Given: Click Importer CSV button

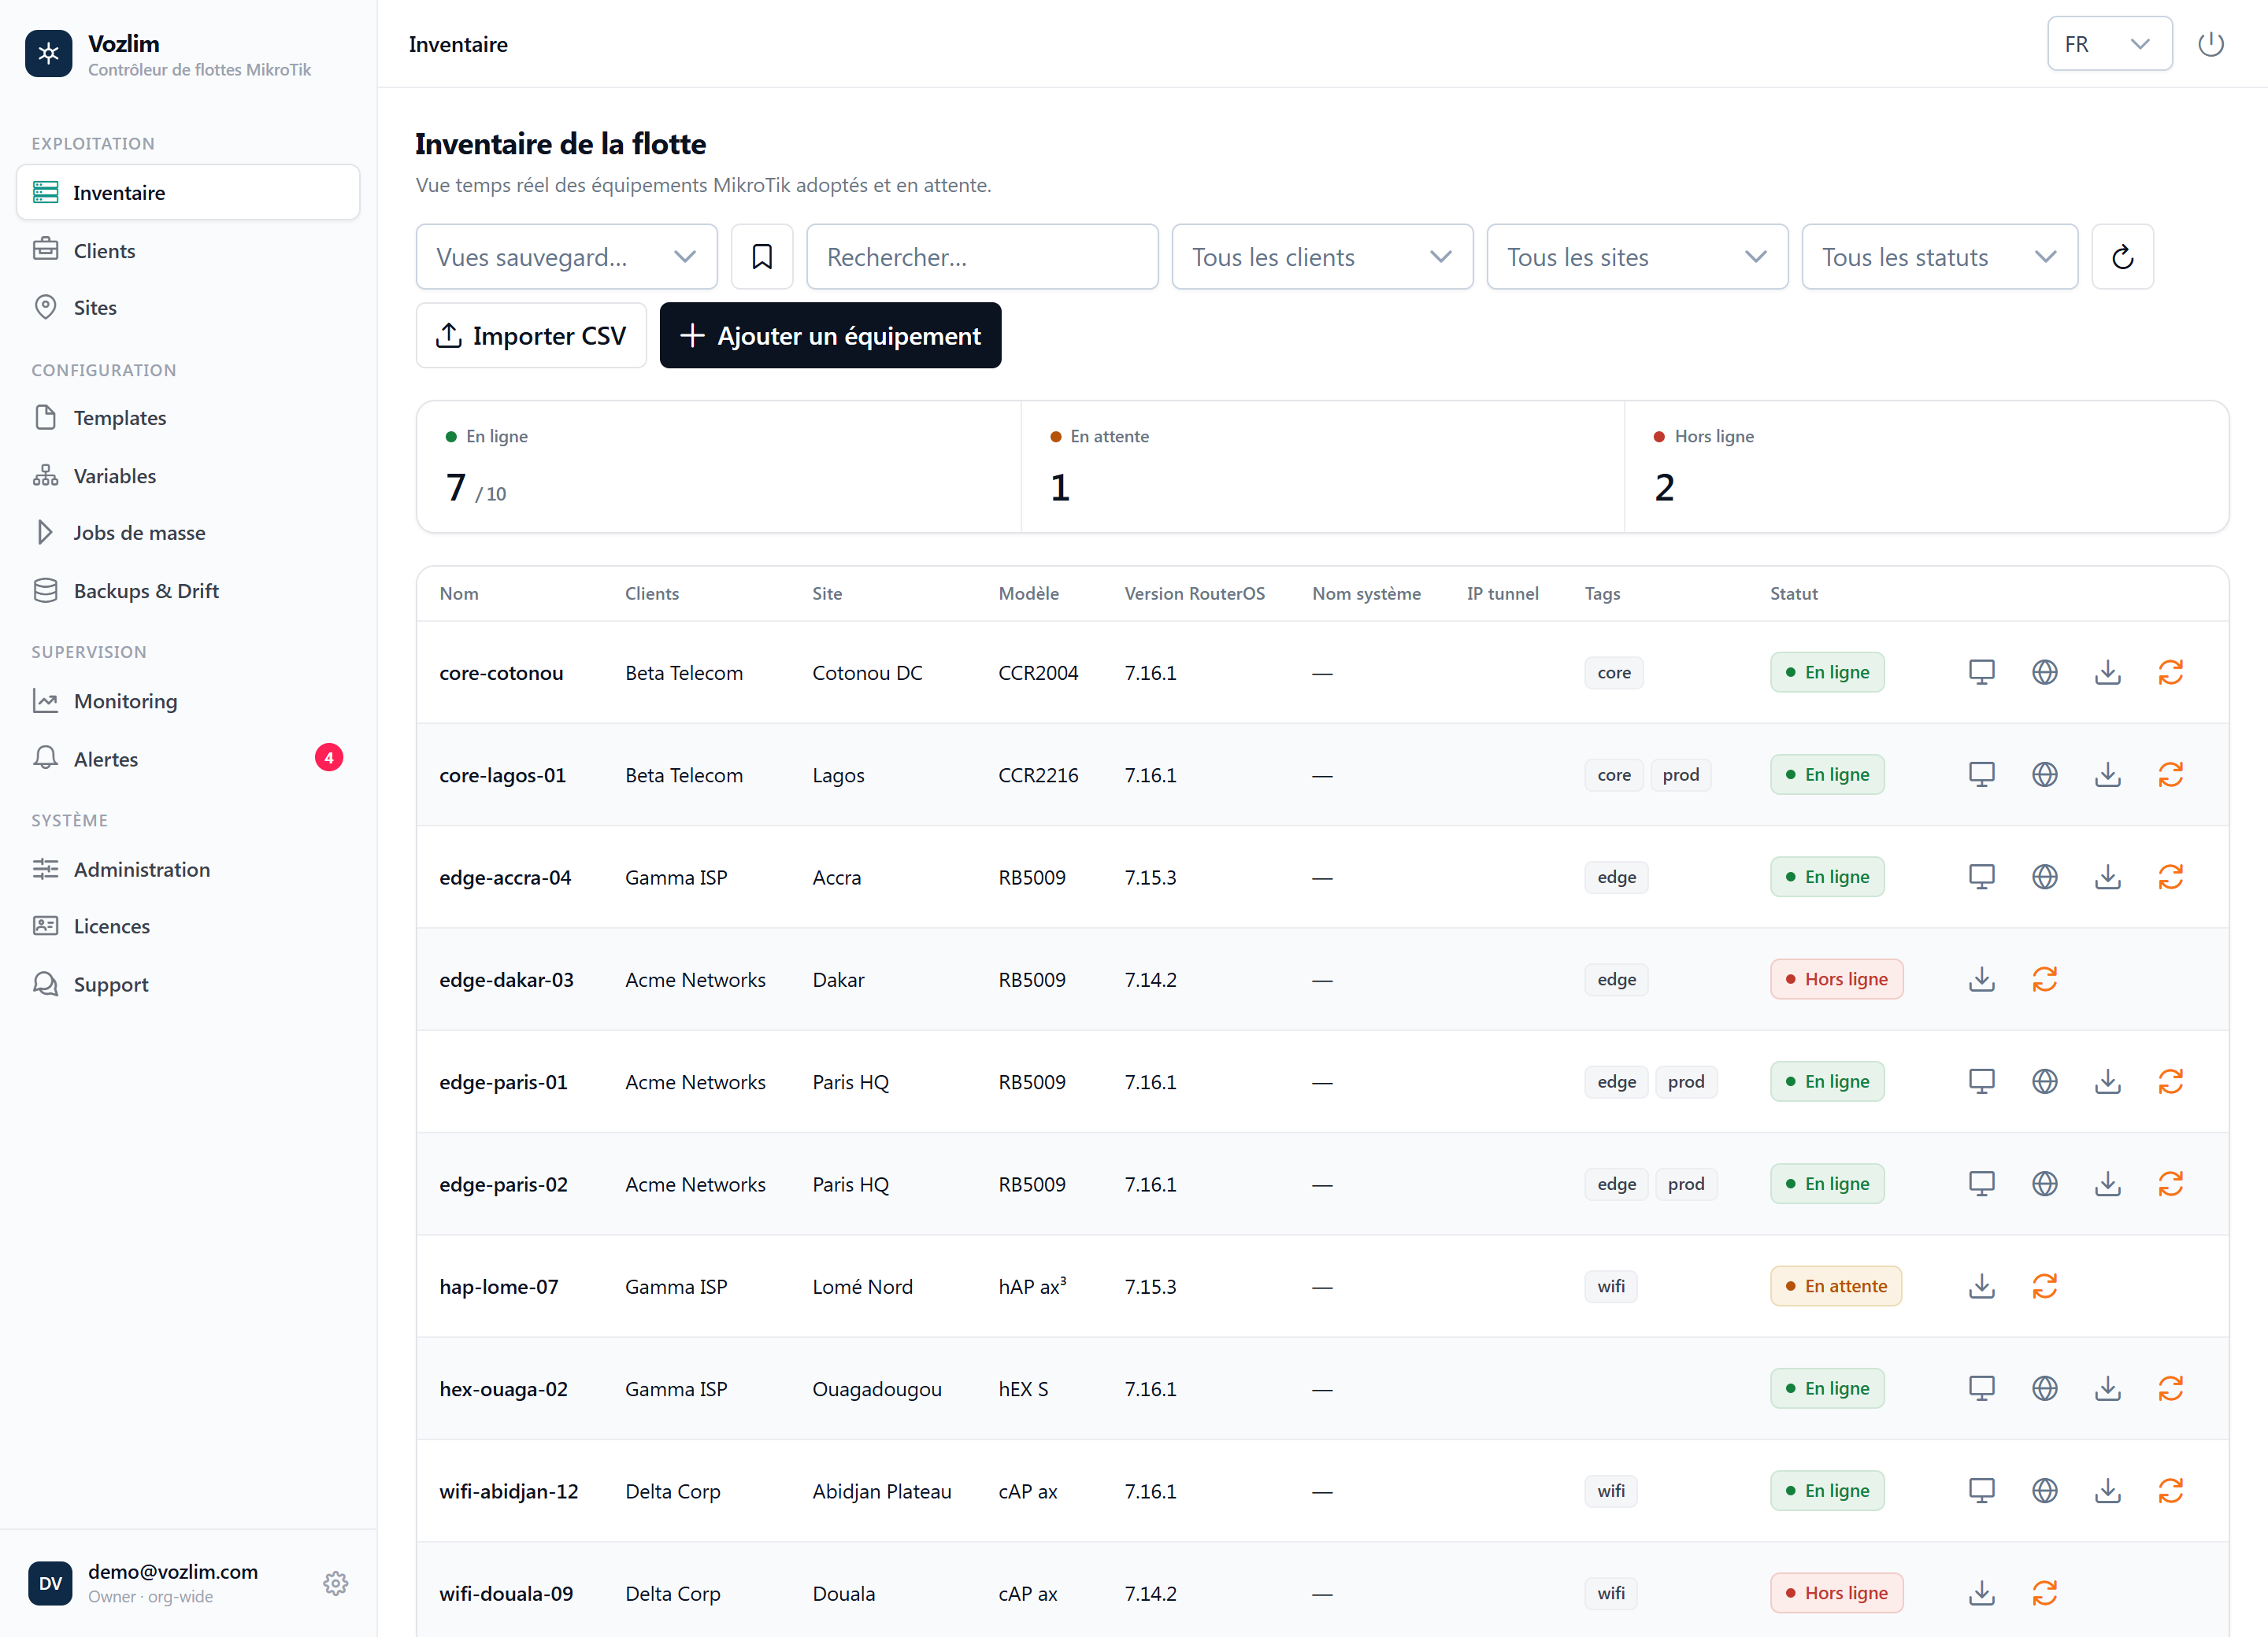Looking at the screenshot, I should pos(531,336).
